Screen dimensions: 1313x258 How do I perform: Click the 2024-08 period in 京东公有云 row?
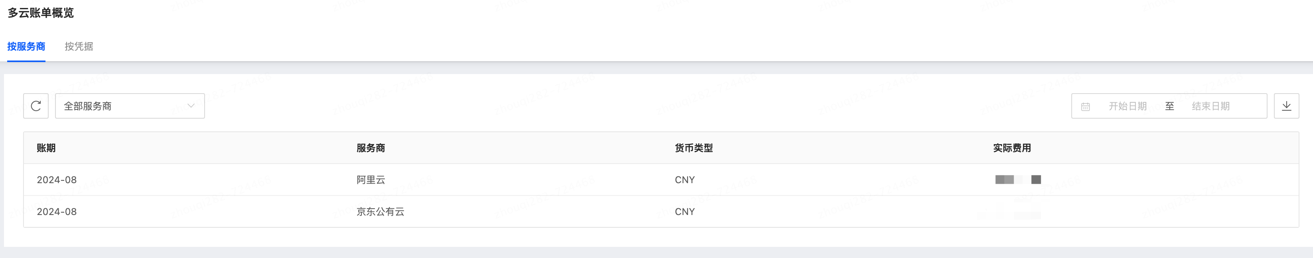point(57,212)
